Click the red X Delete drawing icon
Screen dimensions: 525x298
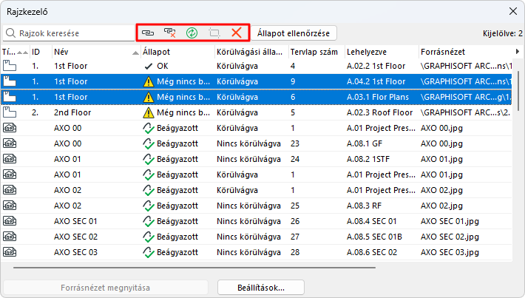pos(237,33)
